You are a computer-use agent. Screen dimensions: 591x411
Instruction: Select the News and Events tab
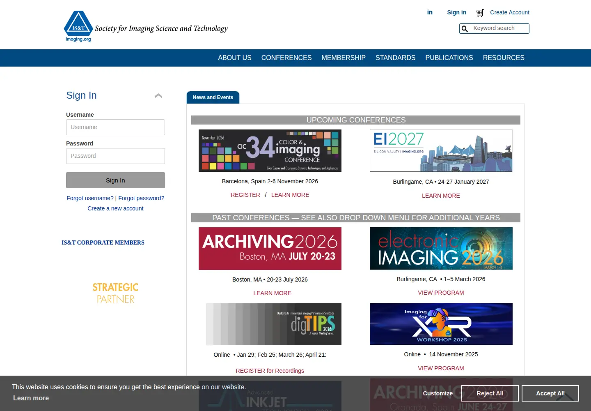(x=213, y=97)
